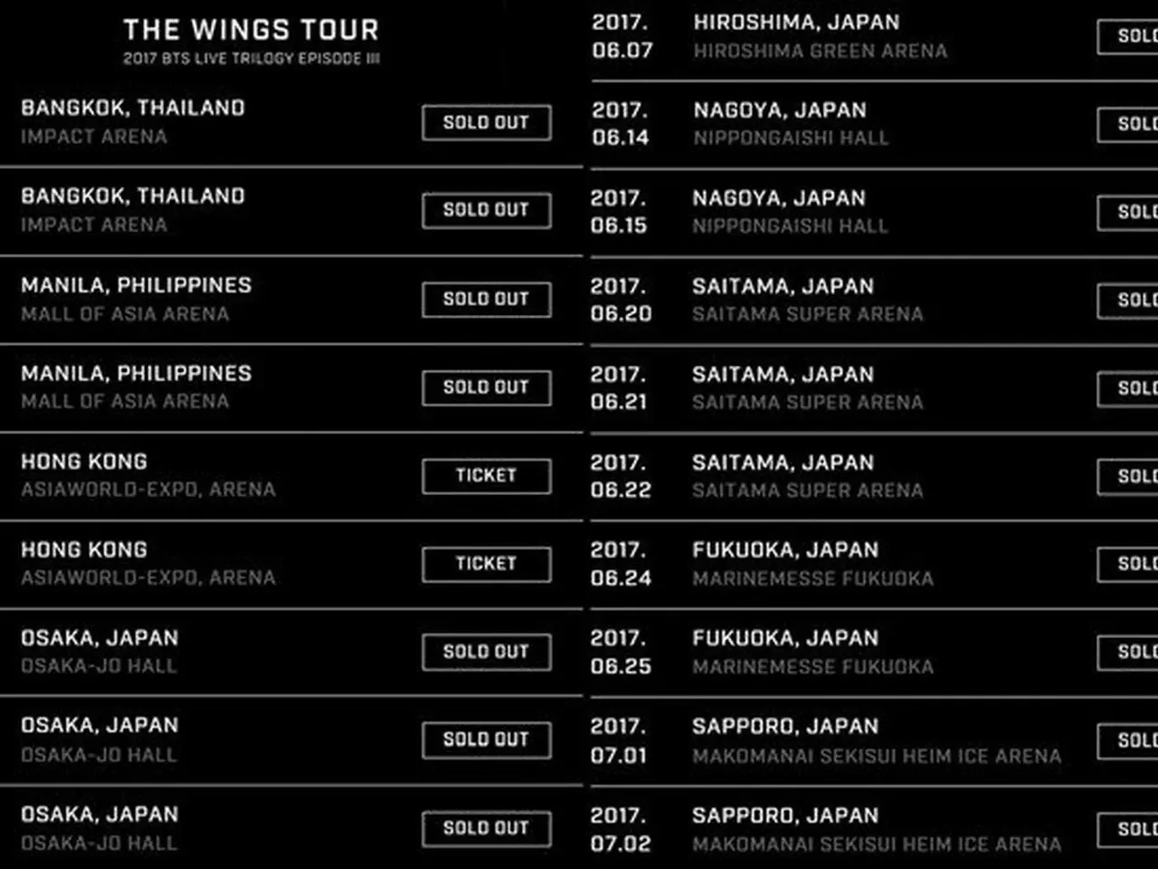Select the Fukuoka 06.24 Marinemesse listing
The width and height of the screenshot is (1158, 869).
click(874, 564)
